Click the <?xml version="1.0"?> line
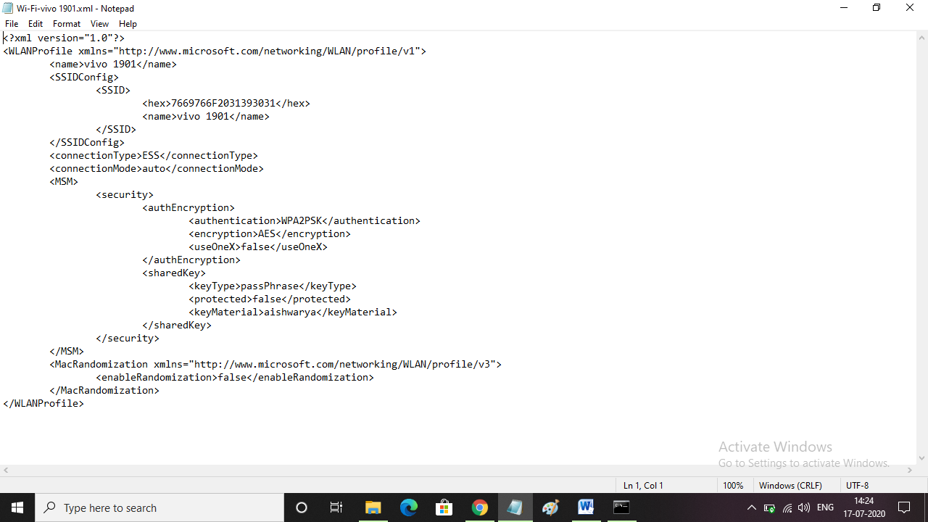Screen dimensions: 928x522 (x=64, y=38)
